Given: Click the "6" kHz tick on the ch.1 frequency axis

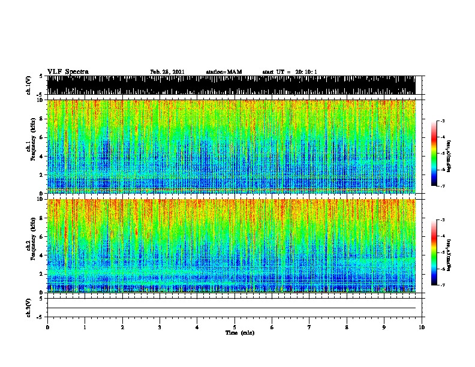Looking at the screenshot, I should click(x=41, y=137).
